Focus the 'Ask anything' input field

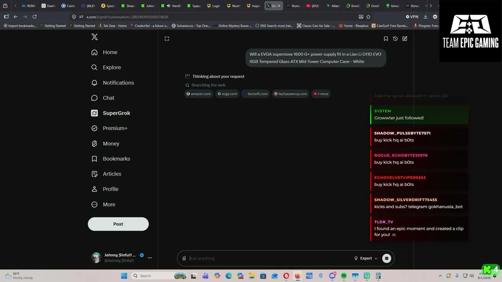pyautogui.click(x=270, y=258)
